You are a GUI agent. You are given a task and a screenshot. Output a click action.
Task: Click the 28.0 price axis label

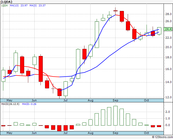click(x=168, y=14)
